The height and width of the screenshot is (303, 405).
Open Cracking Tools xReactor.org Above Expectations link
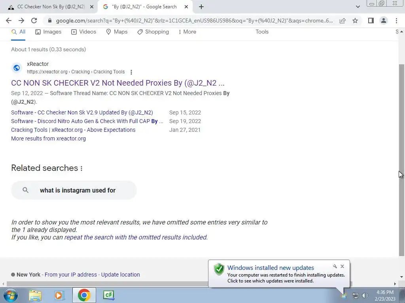[x=73, y=130]
